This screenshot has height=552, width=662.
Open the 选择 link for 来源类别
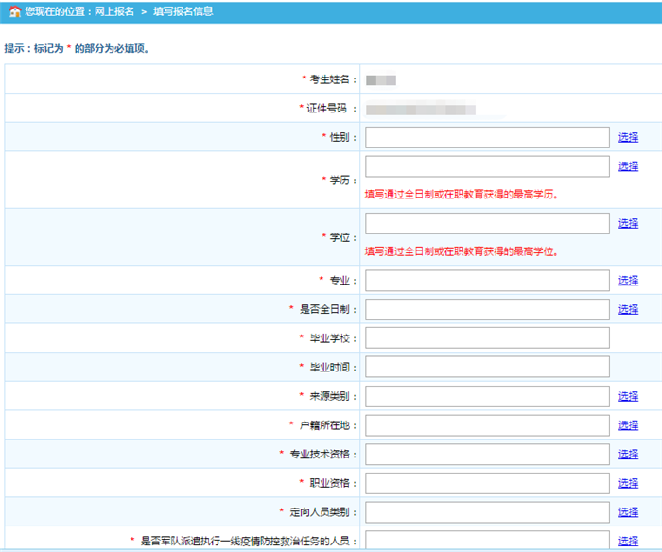point(628,396)
